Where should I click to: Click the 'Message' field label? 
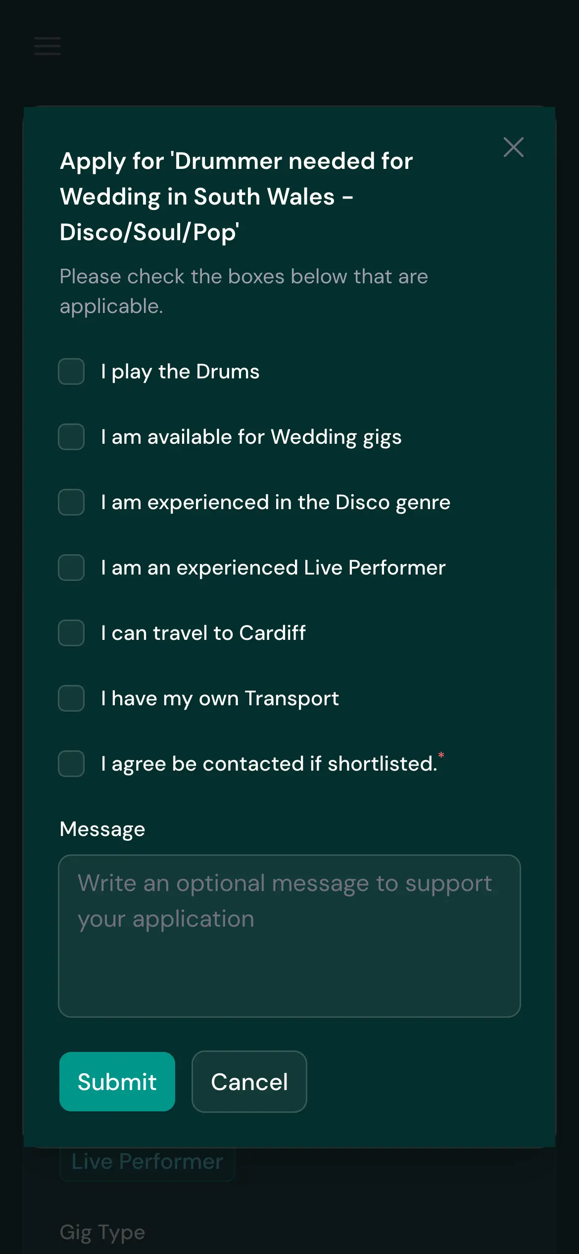(102, 829)
